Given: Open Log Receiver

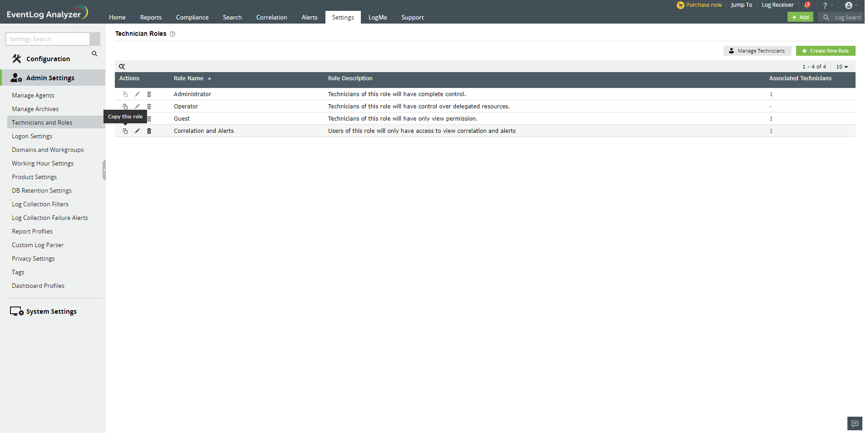Looking at the screenshot, I should pos(777,5).
